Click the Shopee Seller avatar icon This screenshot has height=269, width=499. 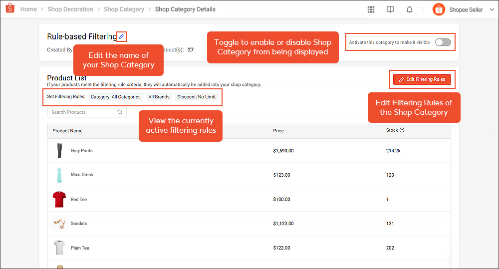tap(439, 9)
